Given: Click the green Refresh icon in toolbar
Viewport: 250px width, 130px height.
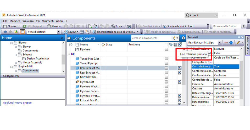Looking at the screenshot, I should [x=24, y=26].
